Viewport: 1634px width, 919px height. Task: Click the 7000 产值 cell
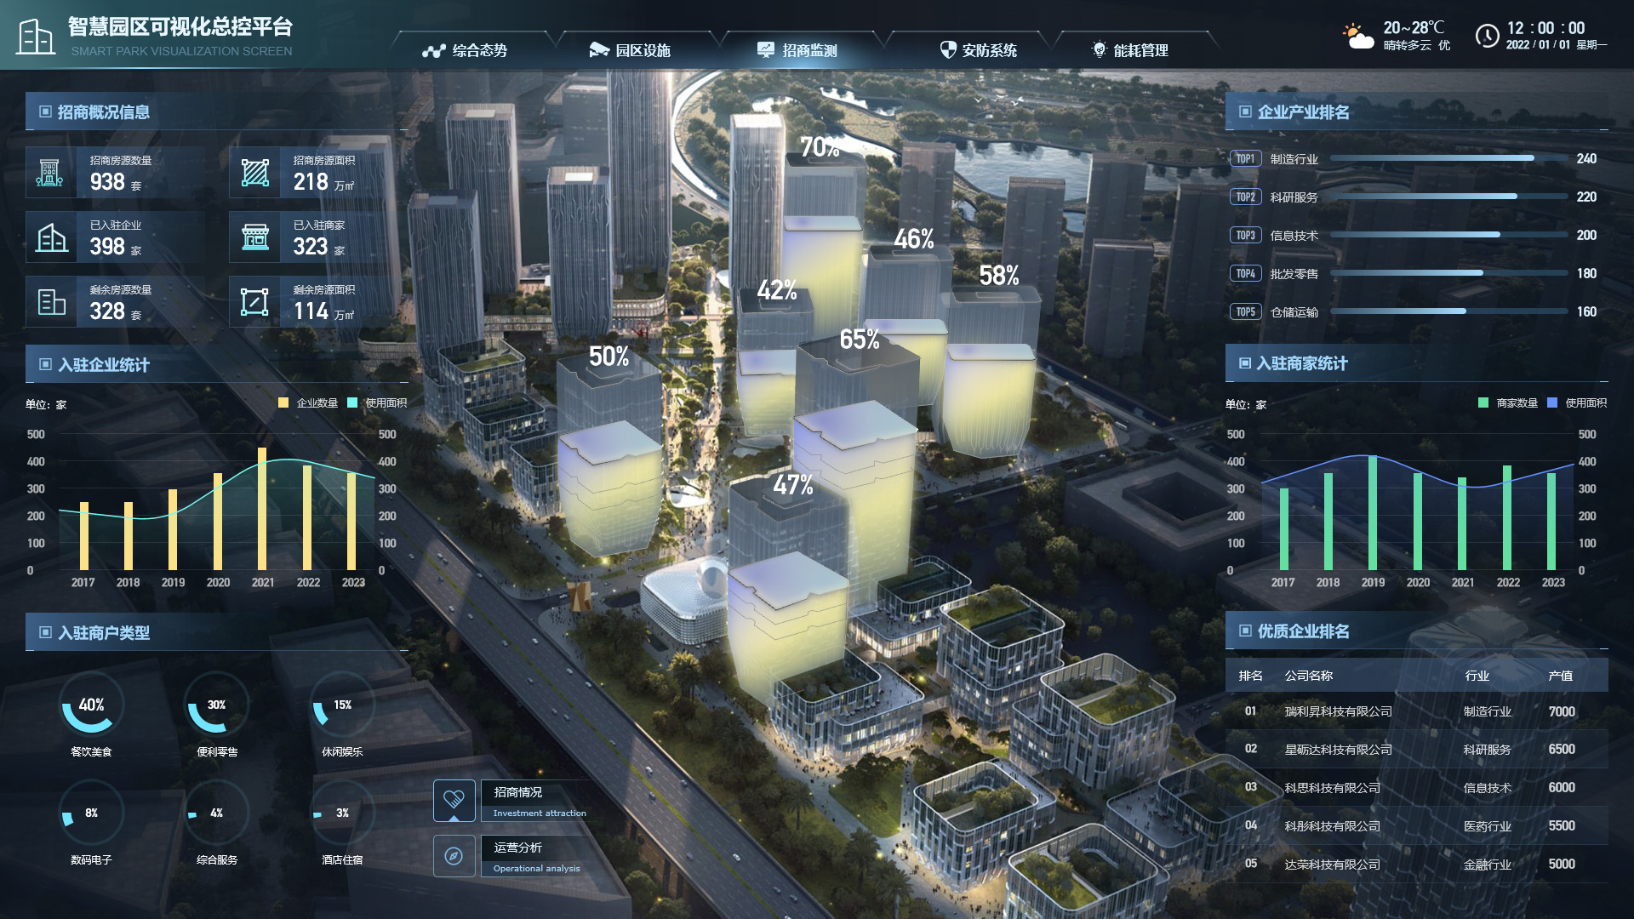point(1562,711)
